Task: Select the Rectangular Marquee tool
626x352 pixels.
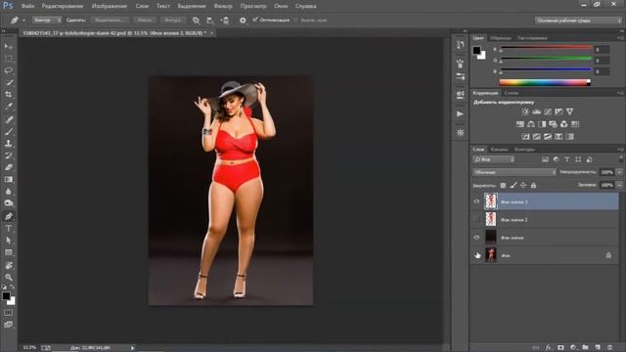Action: tap(8, 59)
